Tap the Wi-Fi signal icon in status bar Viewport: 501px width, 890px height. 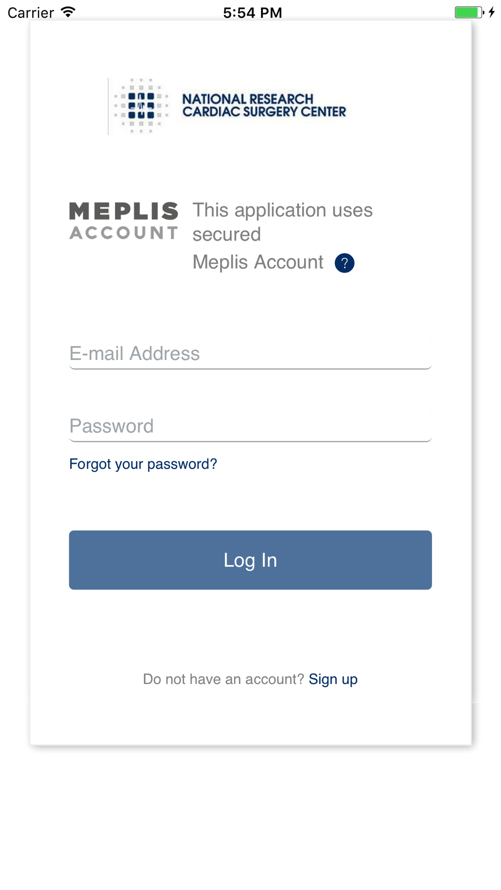(68, 12)
